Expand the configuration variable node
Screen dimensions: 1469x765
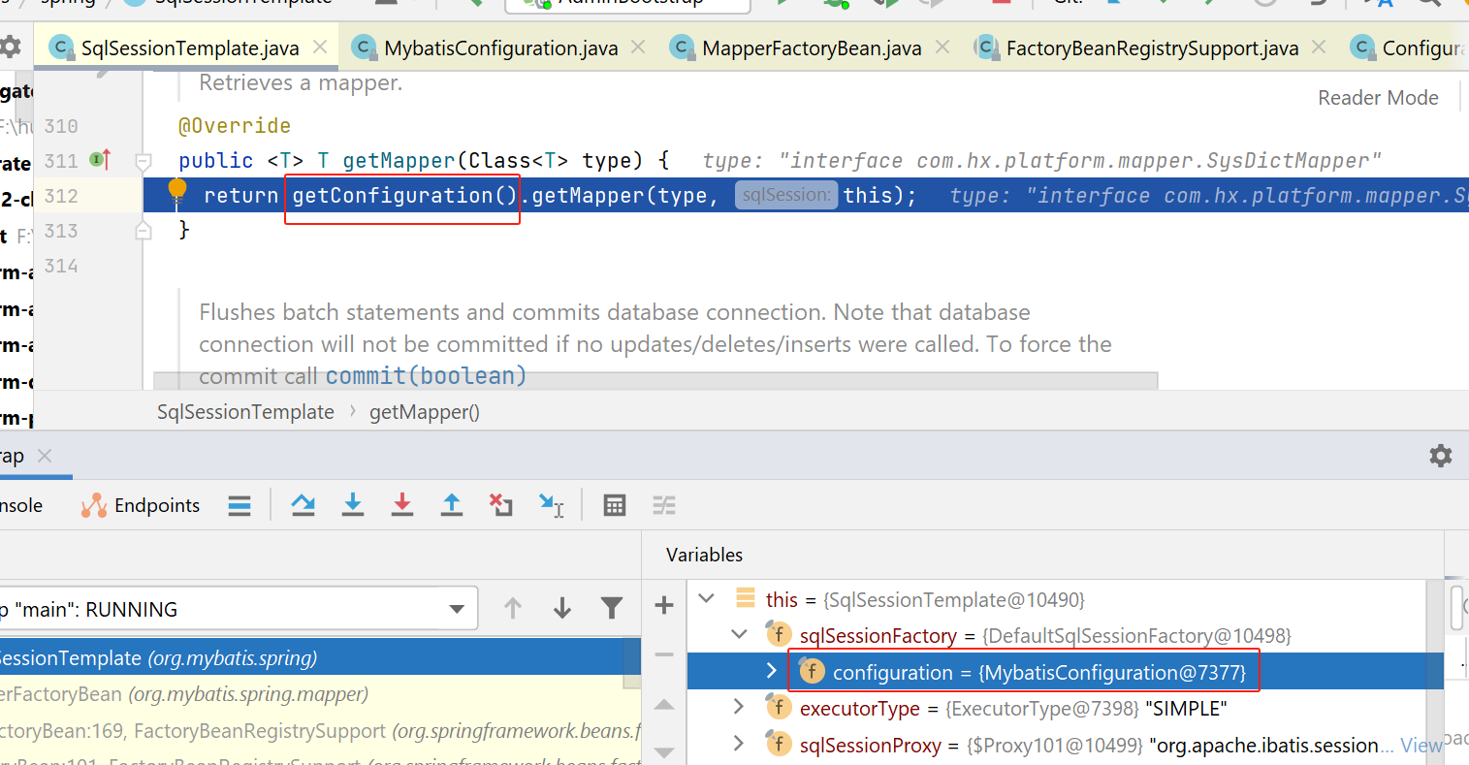click(771, 671)
